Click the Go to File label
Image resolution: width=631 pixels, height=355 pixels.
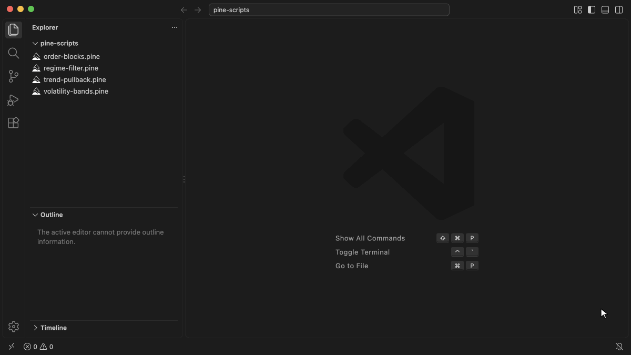(352, 266)
